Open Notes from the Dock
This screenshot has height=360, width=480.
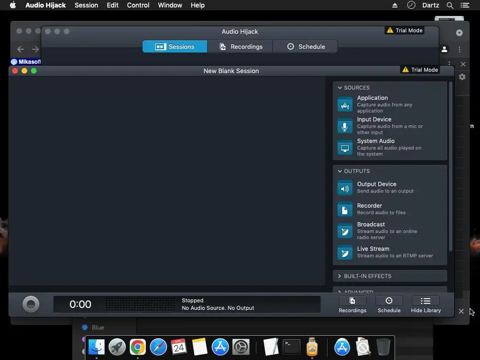click(200, 347)
